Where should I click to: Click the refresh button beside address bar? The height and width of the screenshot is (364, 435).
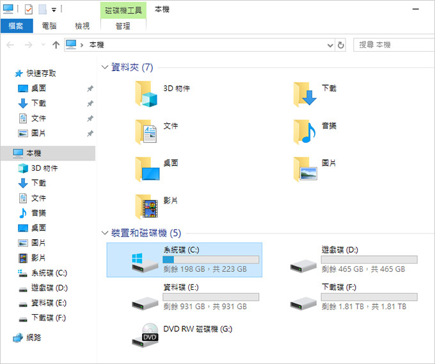[x=341, y=45]
